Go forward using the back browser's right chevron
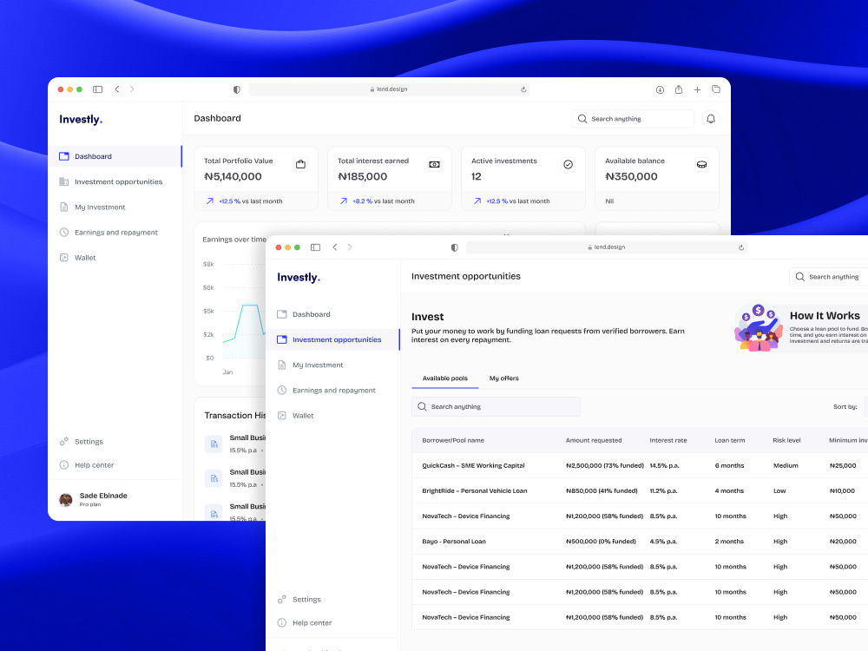868x651 pixels. coord(132,89)
